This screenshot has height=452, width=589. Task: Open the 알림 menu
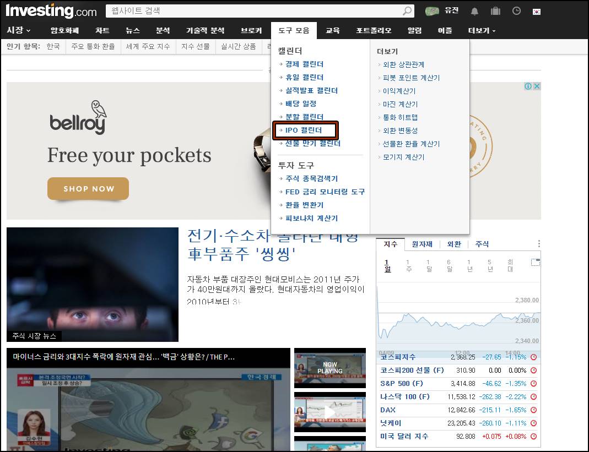[x=415, y=30]
